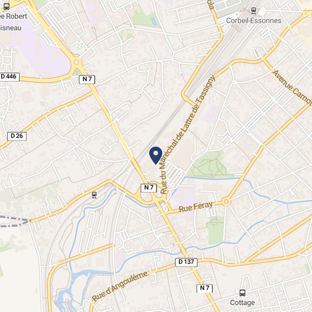Click the Rue Féray street label
This screenshot has width=312, height=312.
(x=196, y=206)
